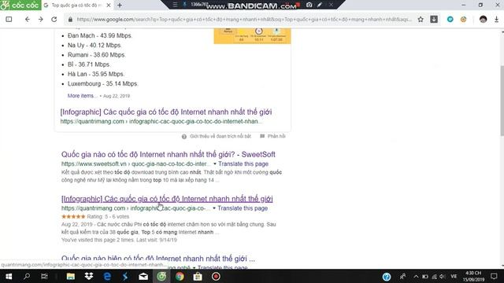Open quantrimang Infographic result title
The image size is (504, 283).
coord(167,199)
